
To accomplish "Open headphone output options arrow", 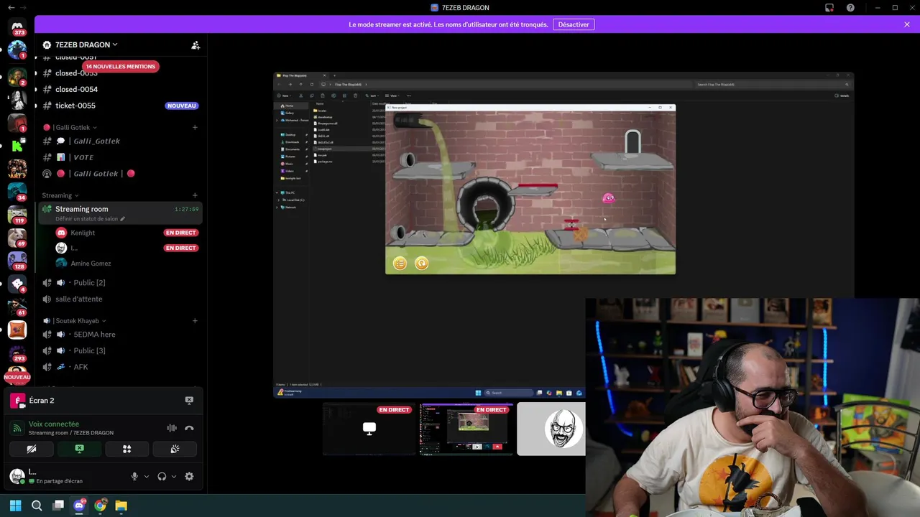I will point(174,476).
